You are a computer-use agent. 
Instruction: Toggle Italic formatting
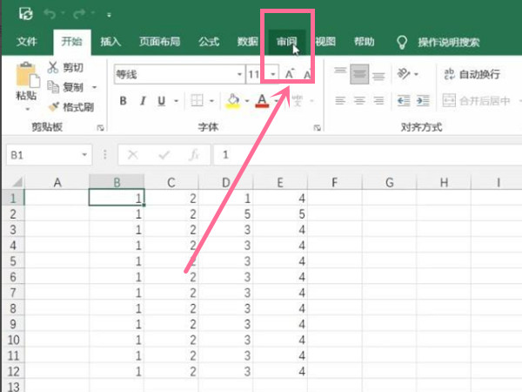pos(142,101)
